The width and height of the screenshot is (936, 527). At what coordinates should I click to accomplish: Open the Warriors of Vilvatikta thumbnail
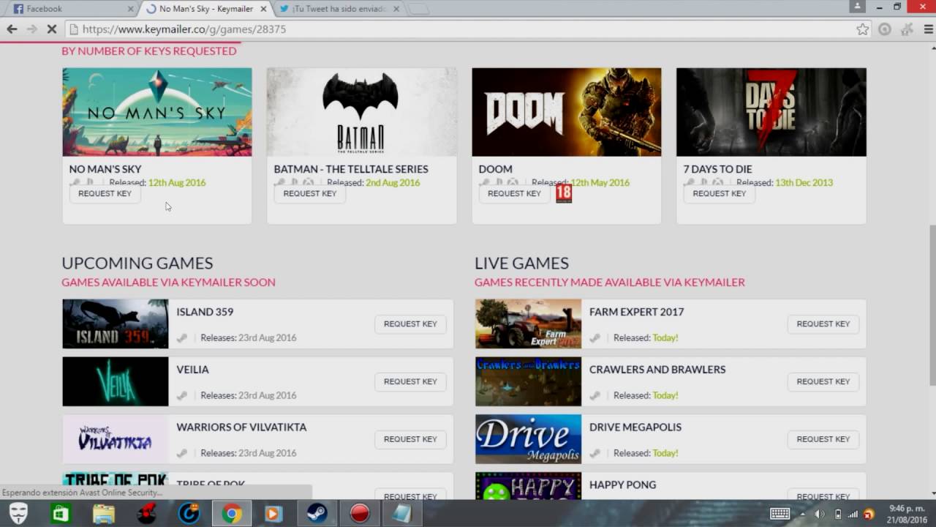pyautogui.click(x=116, y=439)
